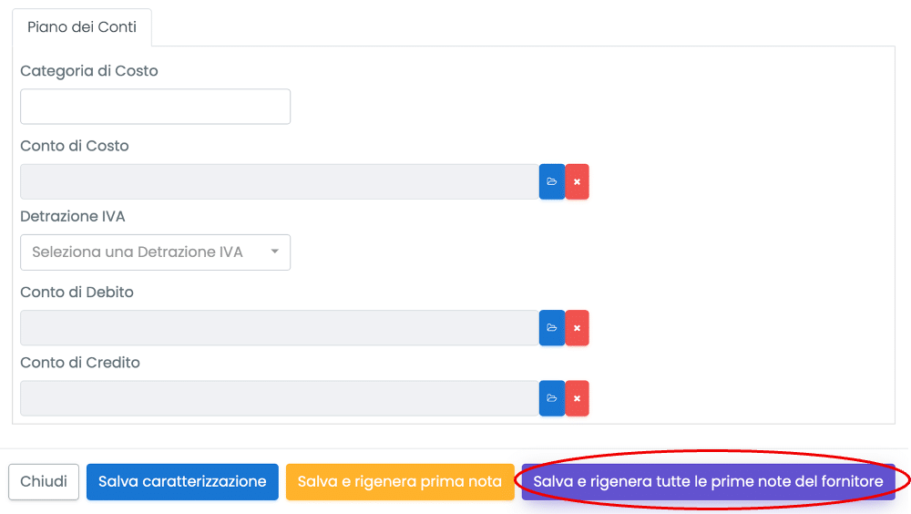
Task: Clear Conto di Credito with red X
Action: [577, 398]
